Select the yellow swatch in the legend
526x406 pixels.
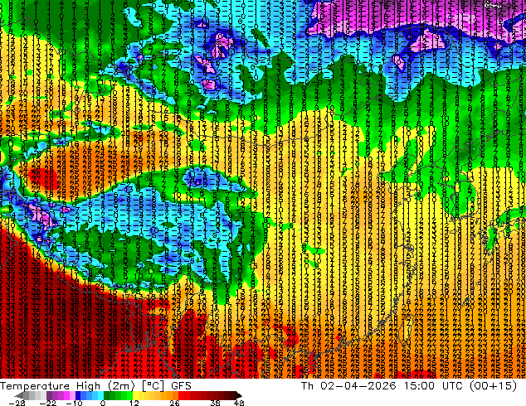tap(135, 395)
